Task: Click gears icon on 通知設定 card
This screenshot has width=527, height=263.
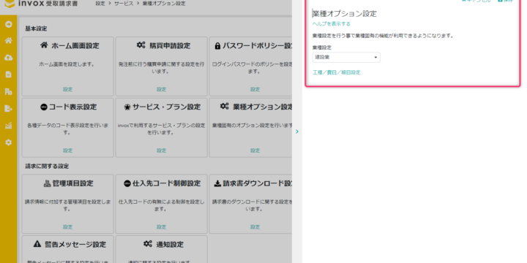Action: [148, 244]
